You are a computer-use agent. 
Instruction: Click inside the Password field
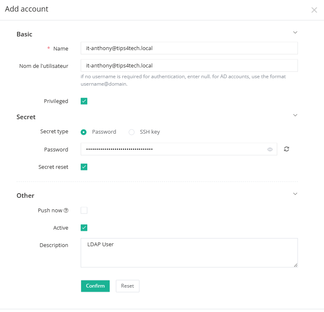(x=174, y=149)
